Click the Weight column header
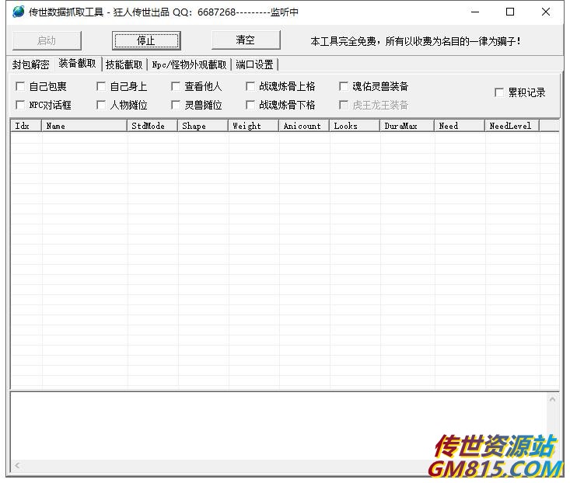Screen dimensions: 570x483 254,126
